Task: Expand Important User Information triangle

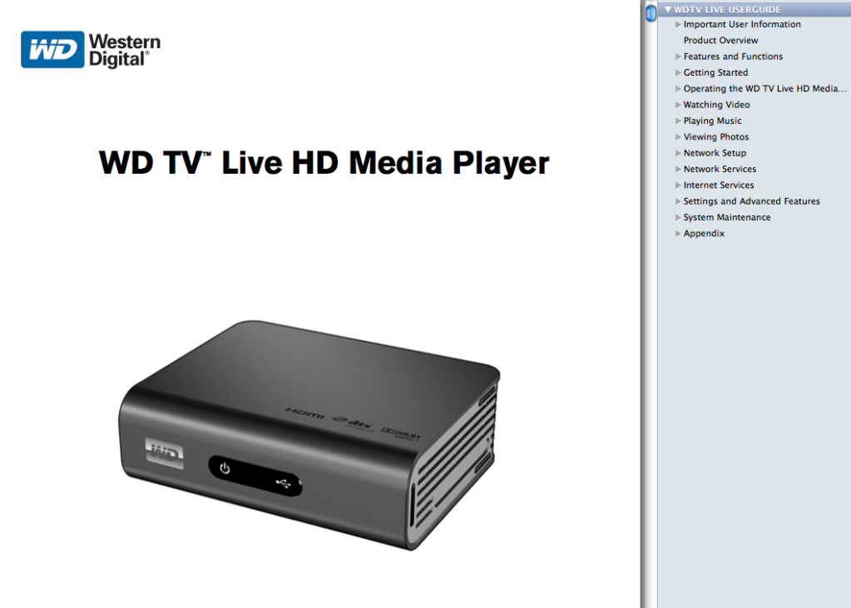Action: (678, 24)
